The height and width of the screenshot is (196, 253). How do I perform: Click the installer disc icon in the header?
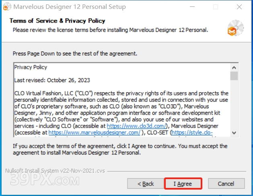pyautogui.click(x=235, y=28)
